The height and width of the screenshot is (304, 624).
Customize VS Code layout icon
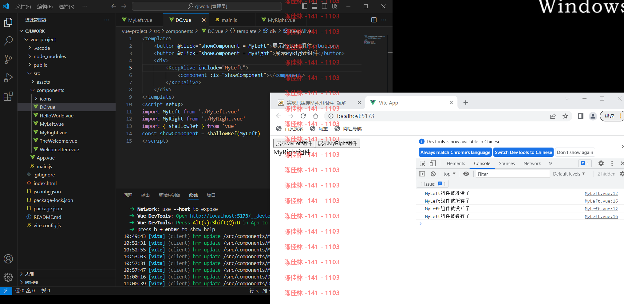[335, 6]
